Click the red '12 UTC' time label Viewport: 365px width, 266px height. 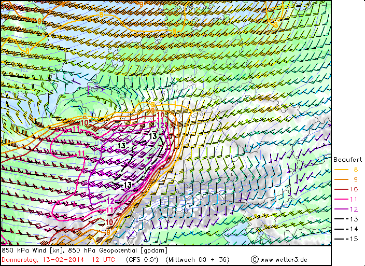103,260
